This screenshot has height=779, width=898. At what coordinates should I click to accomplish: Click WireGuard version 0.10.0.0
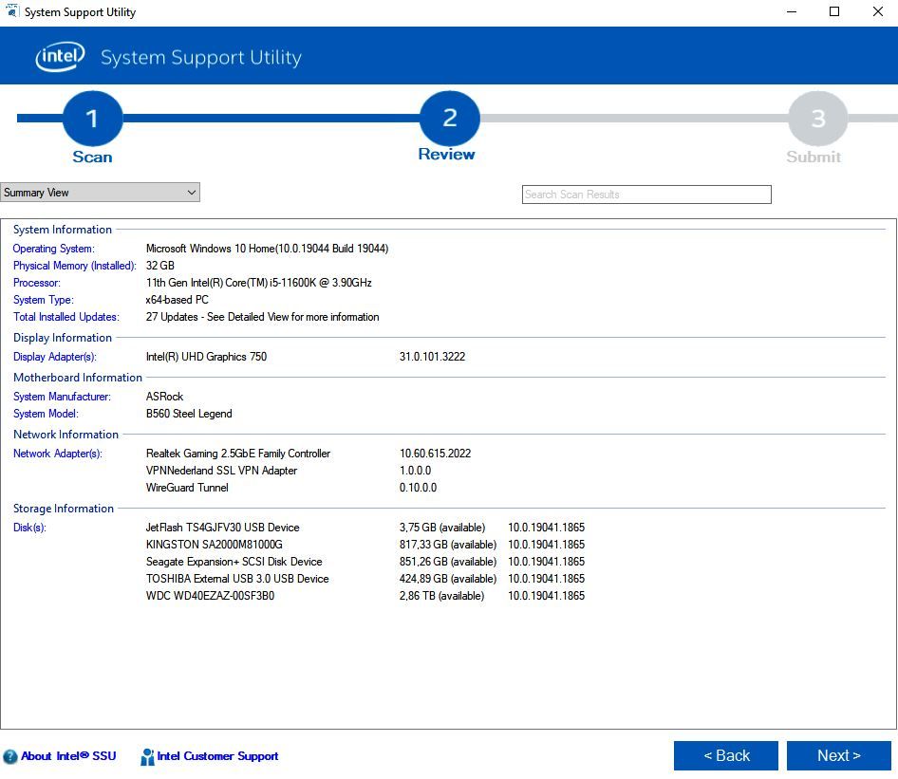point(418,488)
